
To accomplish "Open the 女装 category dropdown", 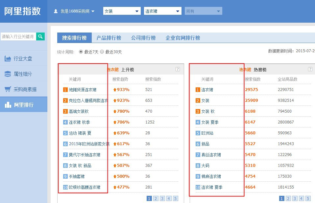I will (122, 11).
